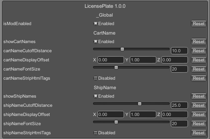Focus the cartNameDisplayOffset Z field

tap(175, 60)
